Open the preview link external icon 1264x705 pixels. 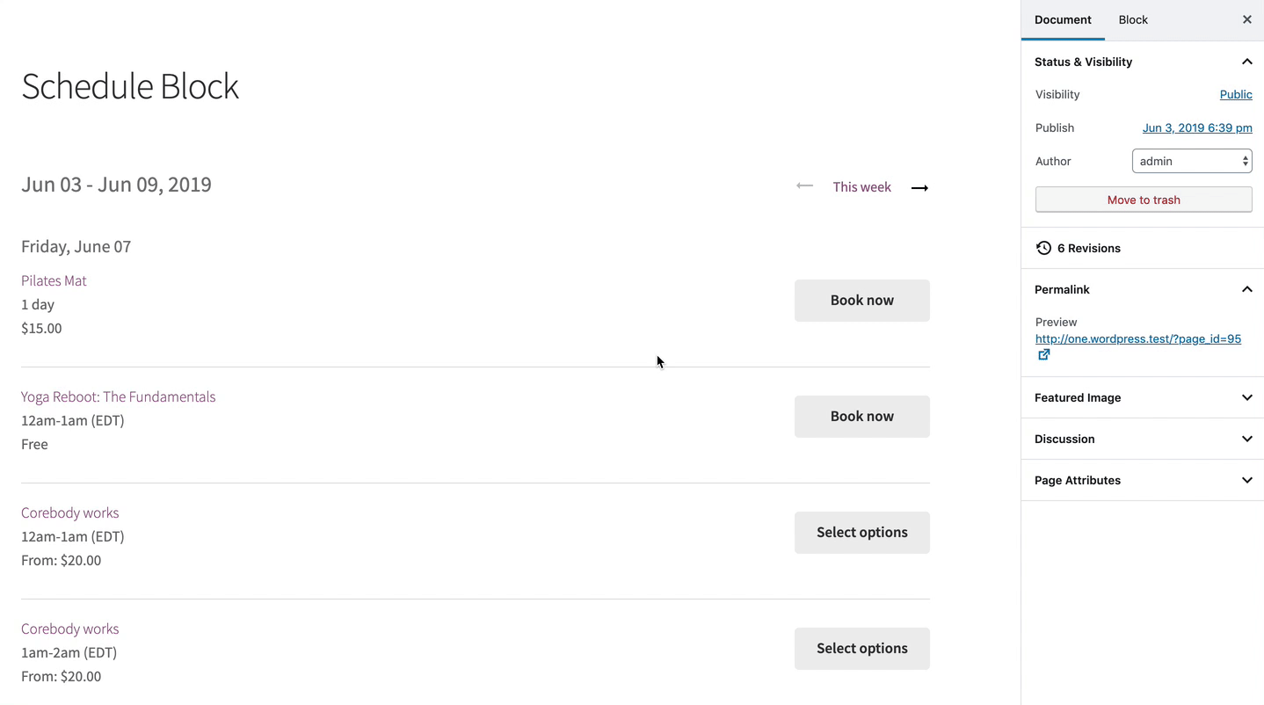[x=1043, y=354]
